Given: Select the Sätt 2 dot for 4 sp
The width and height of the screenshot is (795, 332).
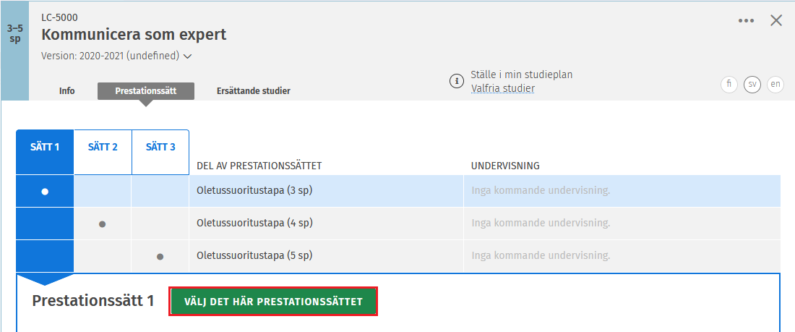Looking at the screenshot, I should pos(103,224).
